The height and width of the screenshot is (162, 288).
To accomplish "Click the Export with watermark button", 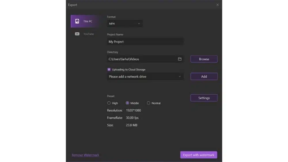I will click(198, 155).
